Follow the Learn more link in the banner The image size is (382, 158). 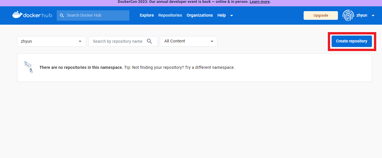[x=260, y=2]
